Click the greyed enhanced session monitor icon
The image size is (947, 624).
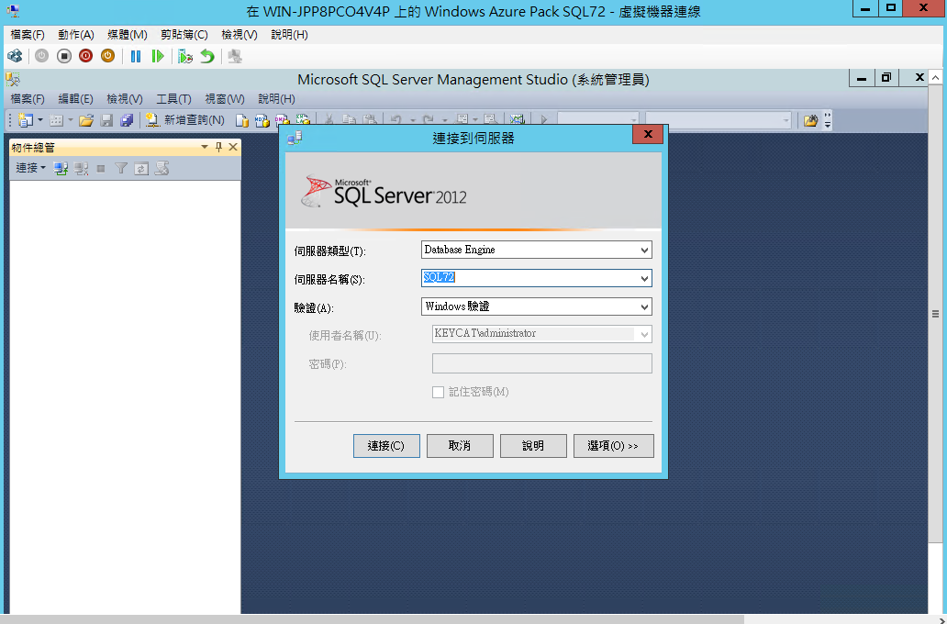click(235, 56)
